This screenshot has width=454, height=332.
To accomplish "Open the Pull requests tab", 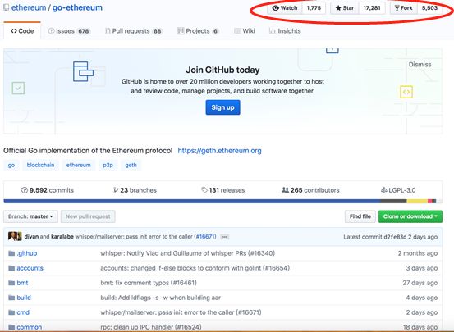I will [133, 31].
